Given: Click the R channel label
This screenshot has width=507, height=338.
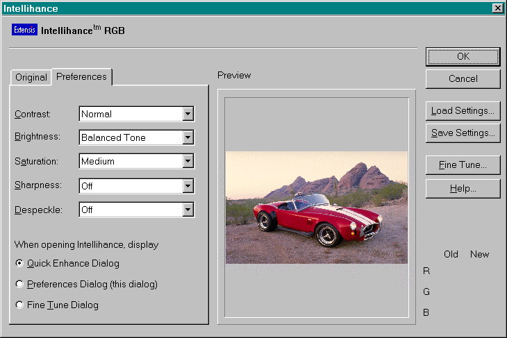Looking at the screenshot, I should [426, 271].
